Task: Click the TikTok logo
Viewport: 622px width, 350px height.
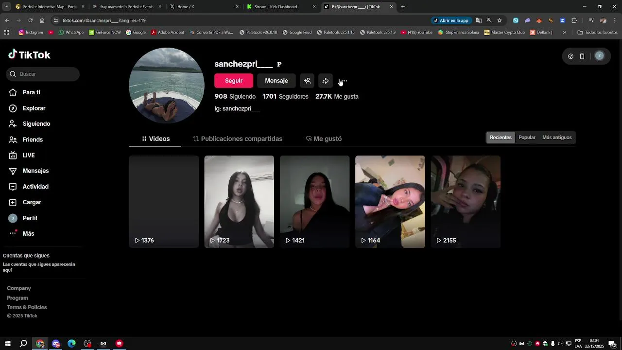Action: [x=29, y=54]
